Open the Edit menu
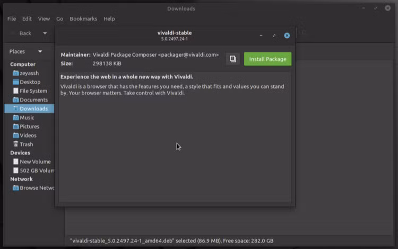 27,19
